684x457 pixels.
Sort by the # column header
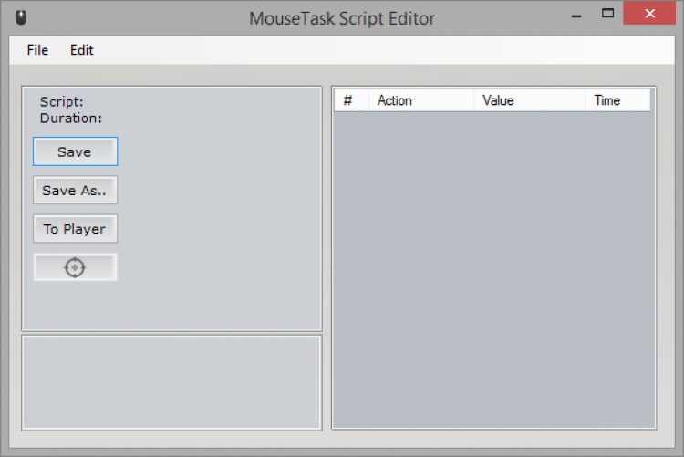pyautogui.click(x=350, y=100)
